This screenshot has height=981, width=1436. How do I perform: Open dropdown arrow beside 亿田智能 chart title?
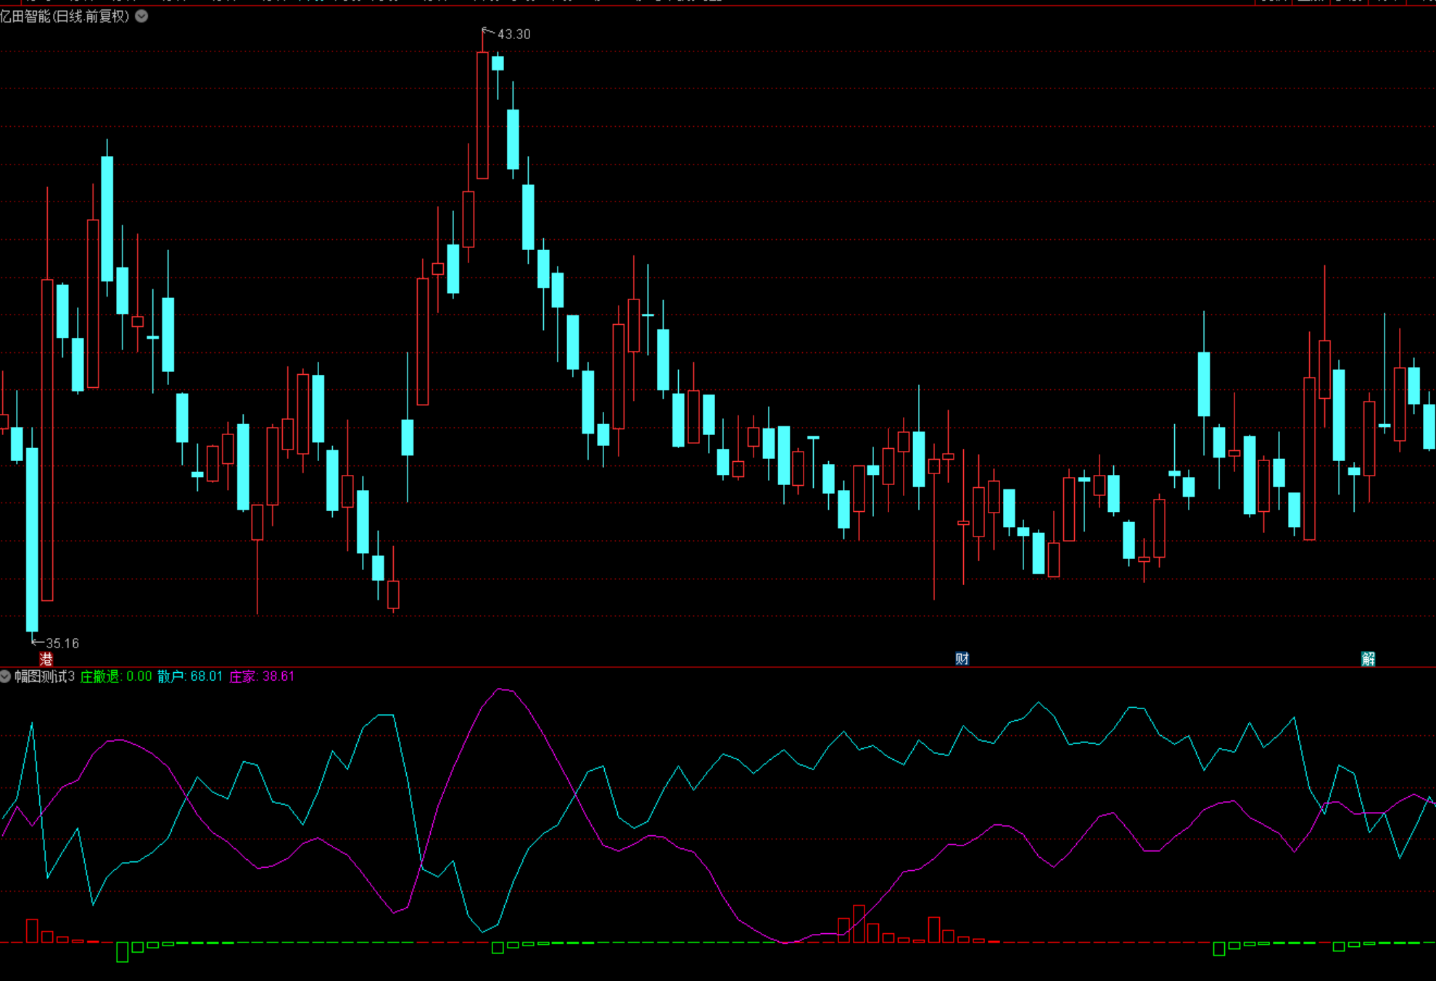pos(142,16)
